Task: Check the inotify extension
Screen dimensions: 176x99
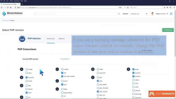Action: click(62, 69)
